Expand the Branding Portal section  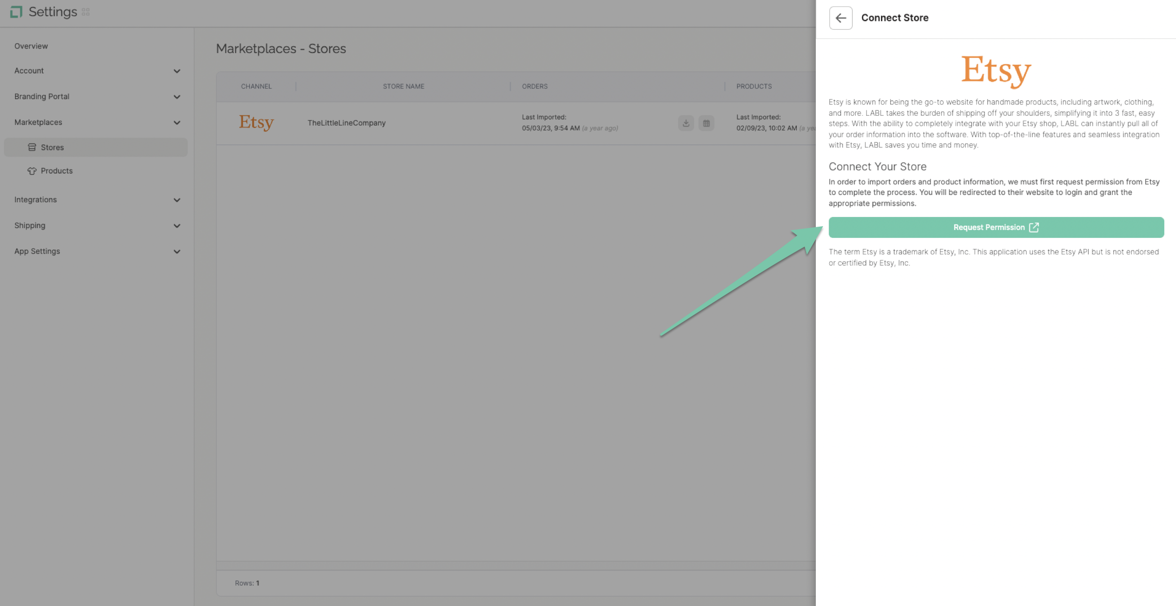[97, 97]
